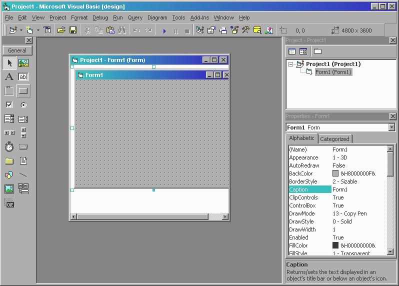
Task: Select the TextBox control tool
Action: tap(23, 76)
